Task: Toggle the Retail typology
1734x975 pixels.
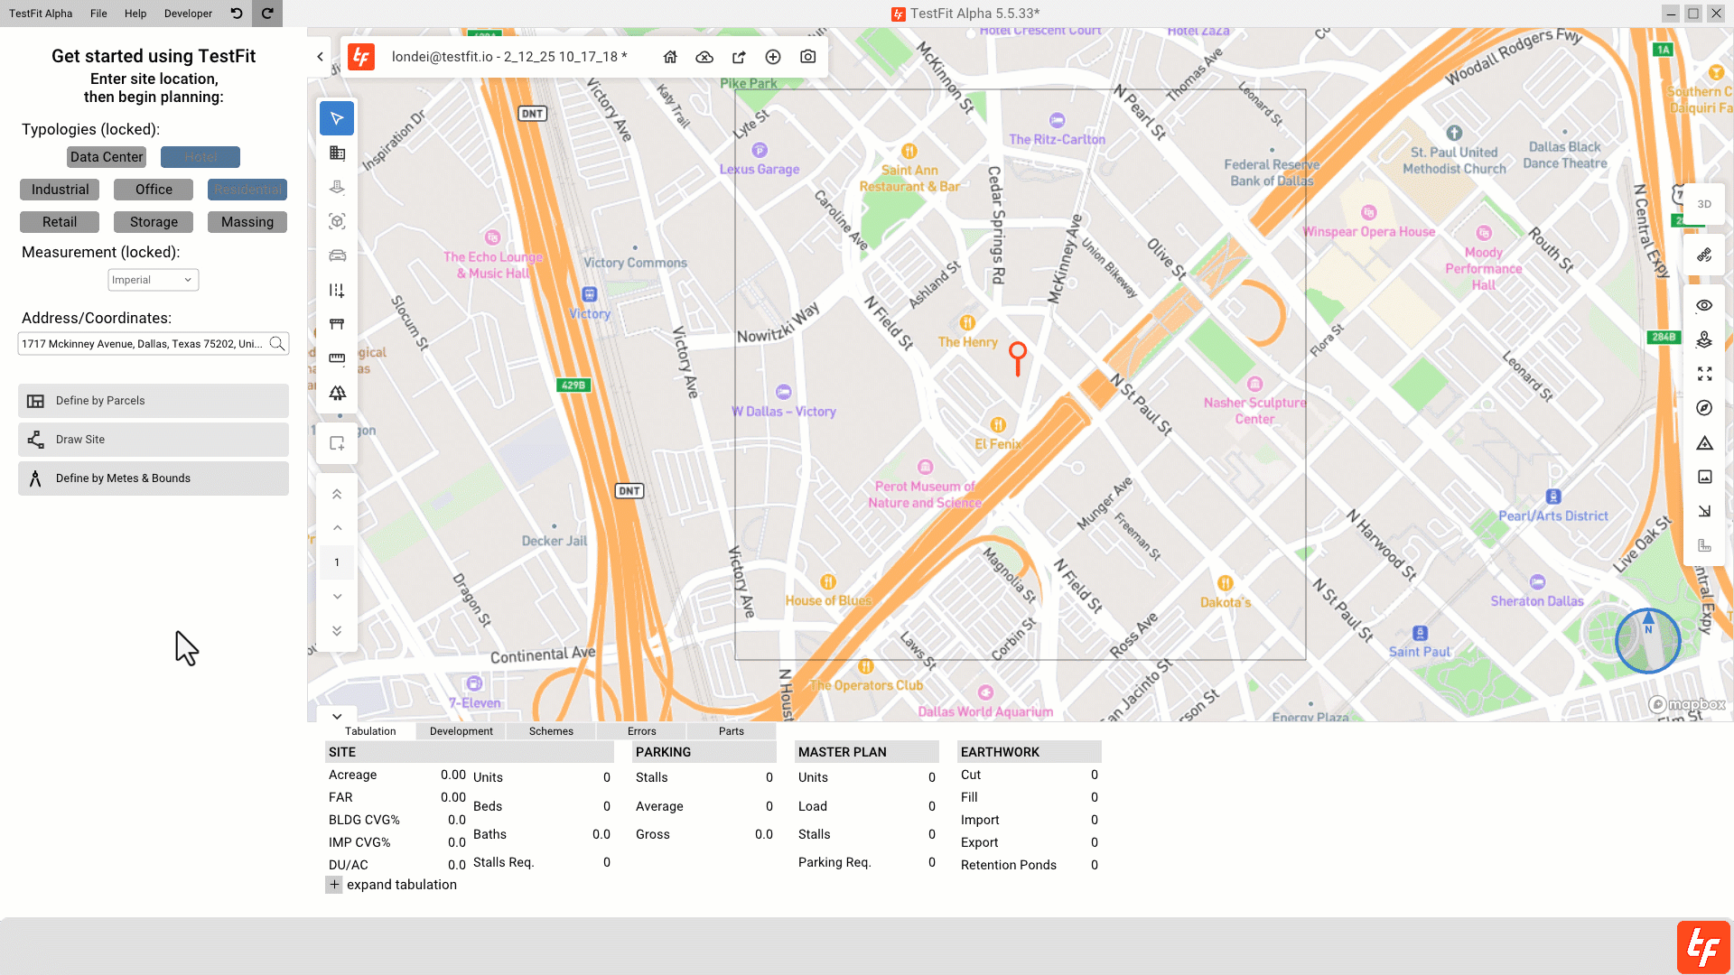Action: pos(60,222)
